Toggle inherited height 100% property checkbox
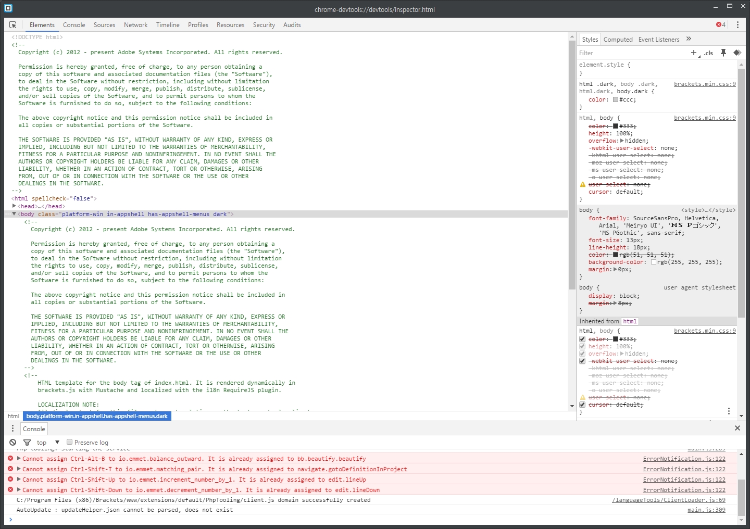Screen dimensions: 750x529 pyautogui.click(x=582, y=346)
